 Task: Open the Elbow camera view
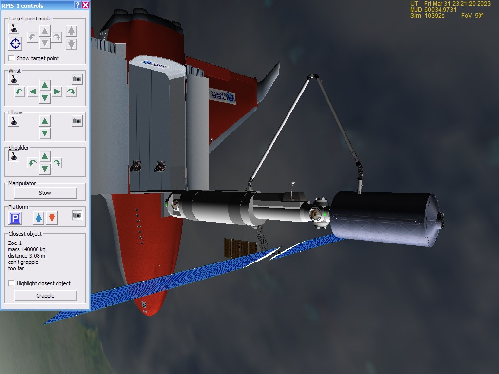point(77,121)
